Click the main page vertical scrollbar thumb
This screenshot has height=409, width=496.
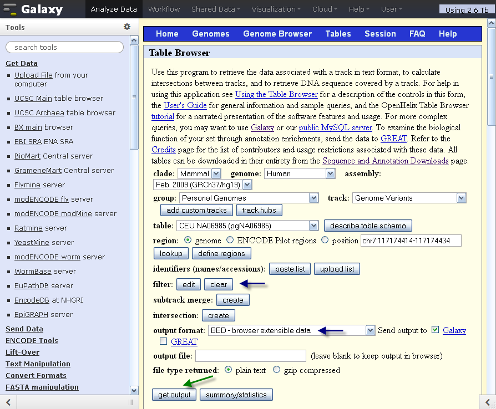click(491, 77)
